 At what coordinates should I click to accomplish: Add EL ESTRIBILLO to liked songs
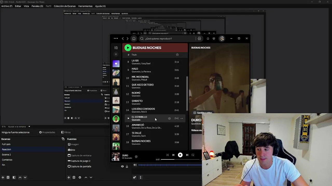coord(169,118)
